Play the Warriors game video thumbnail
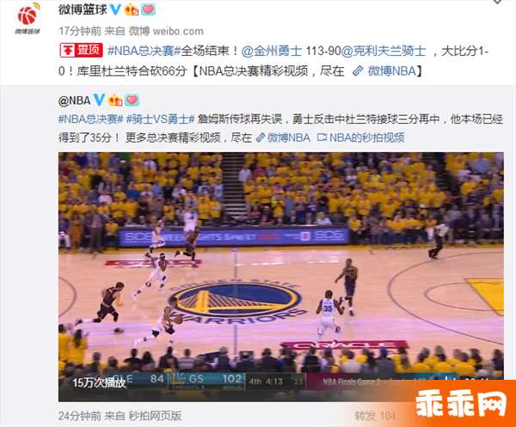The image size is (516, 427). tap(280, 277)
